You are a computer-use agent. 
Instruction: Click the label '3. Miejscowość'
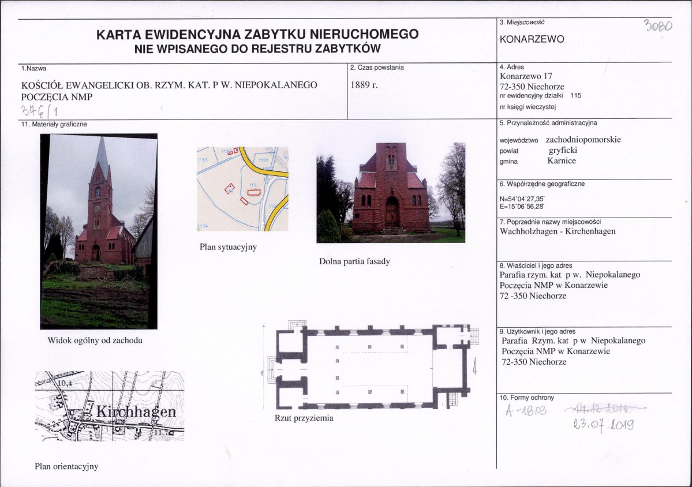coord(522,22)
